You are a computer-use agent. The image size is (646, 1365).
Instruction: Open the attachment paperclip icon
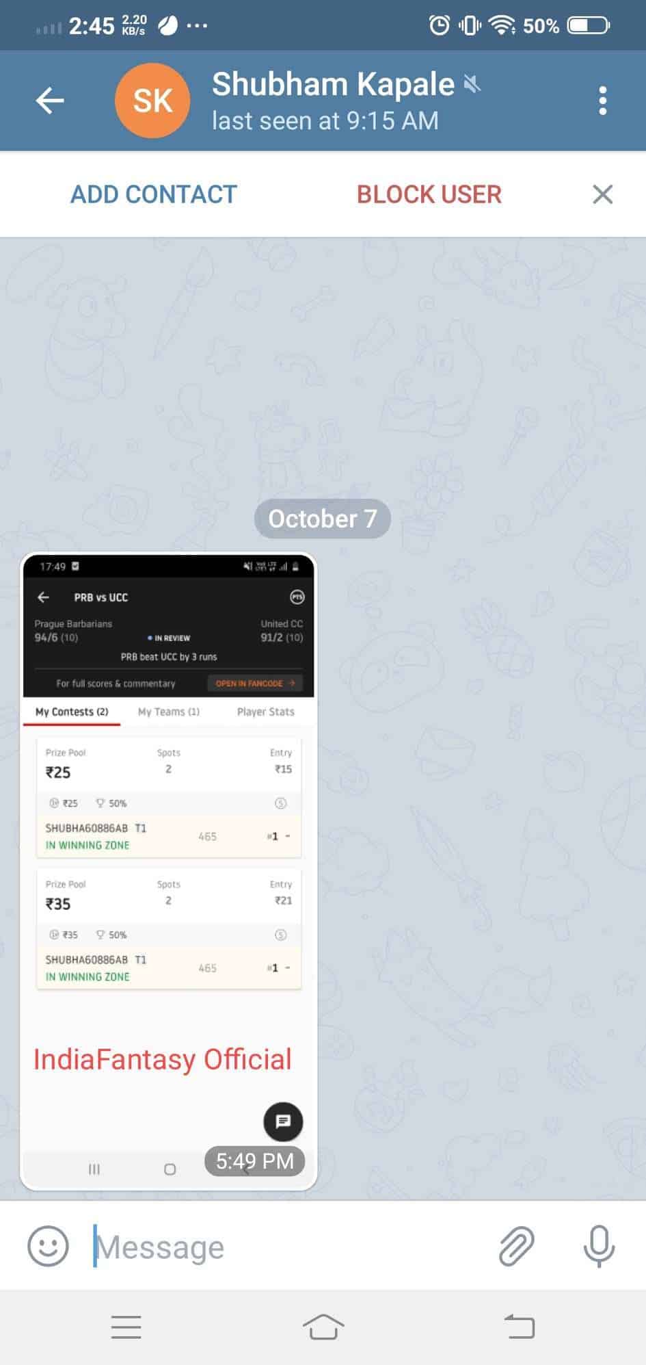point(516,1246)
